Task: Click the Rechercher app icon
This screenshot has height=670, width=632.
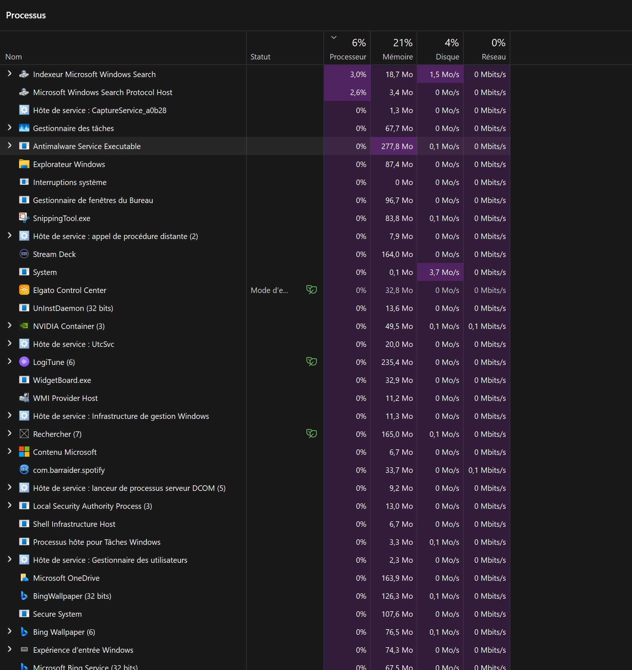Action: (24, 434)
